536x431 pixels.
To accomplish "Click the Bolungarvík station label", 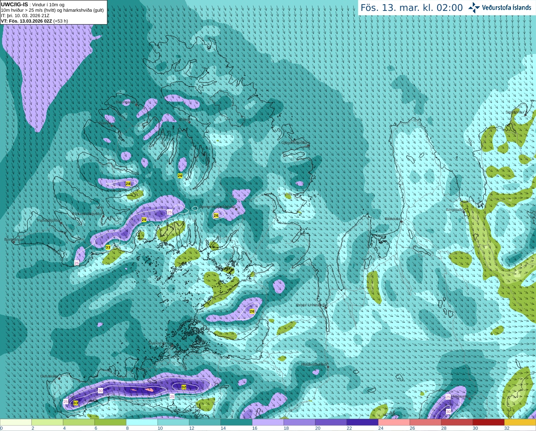I will click(125, 102).
